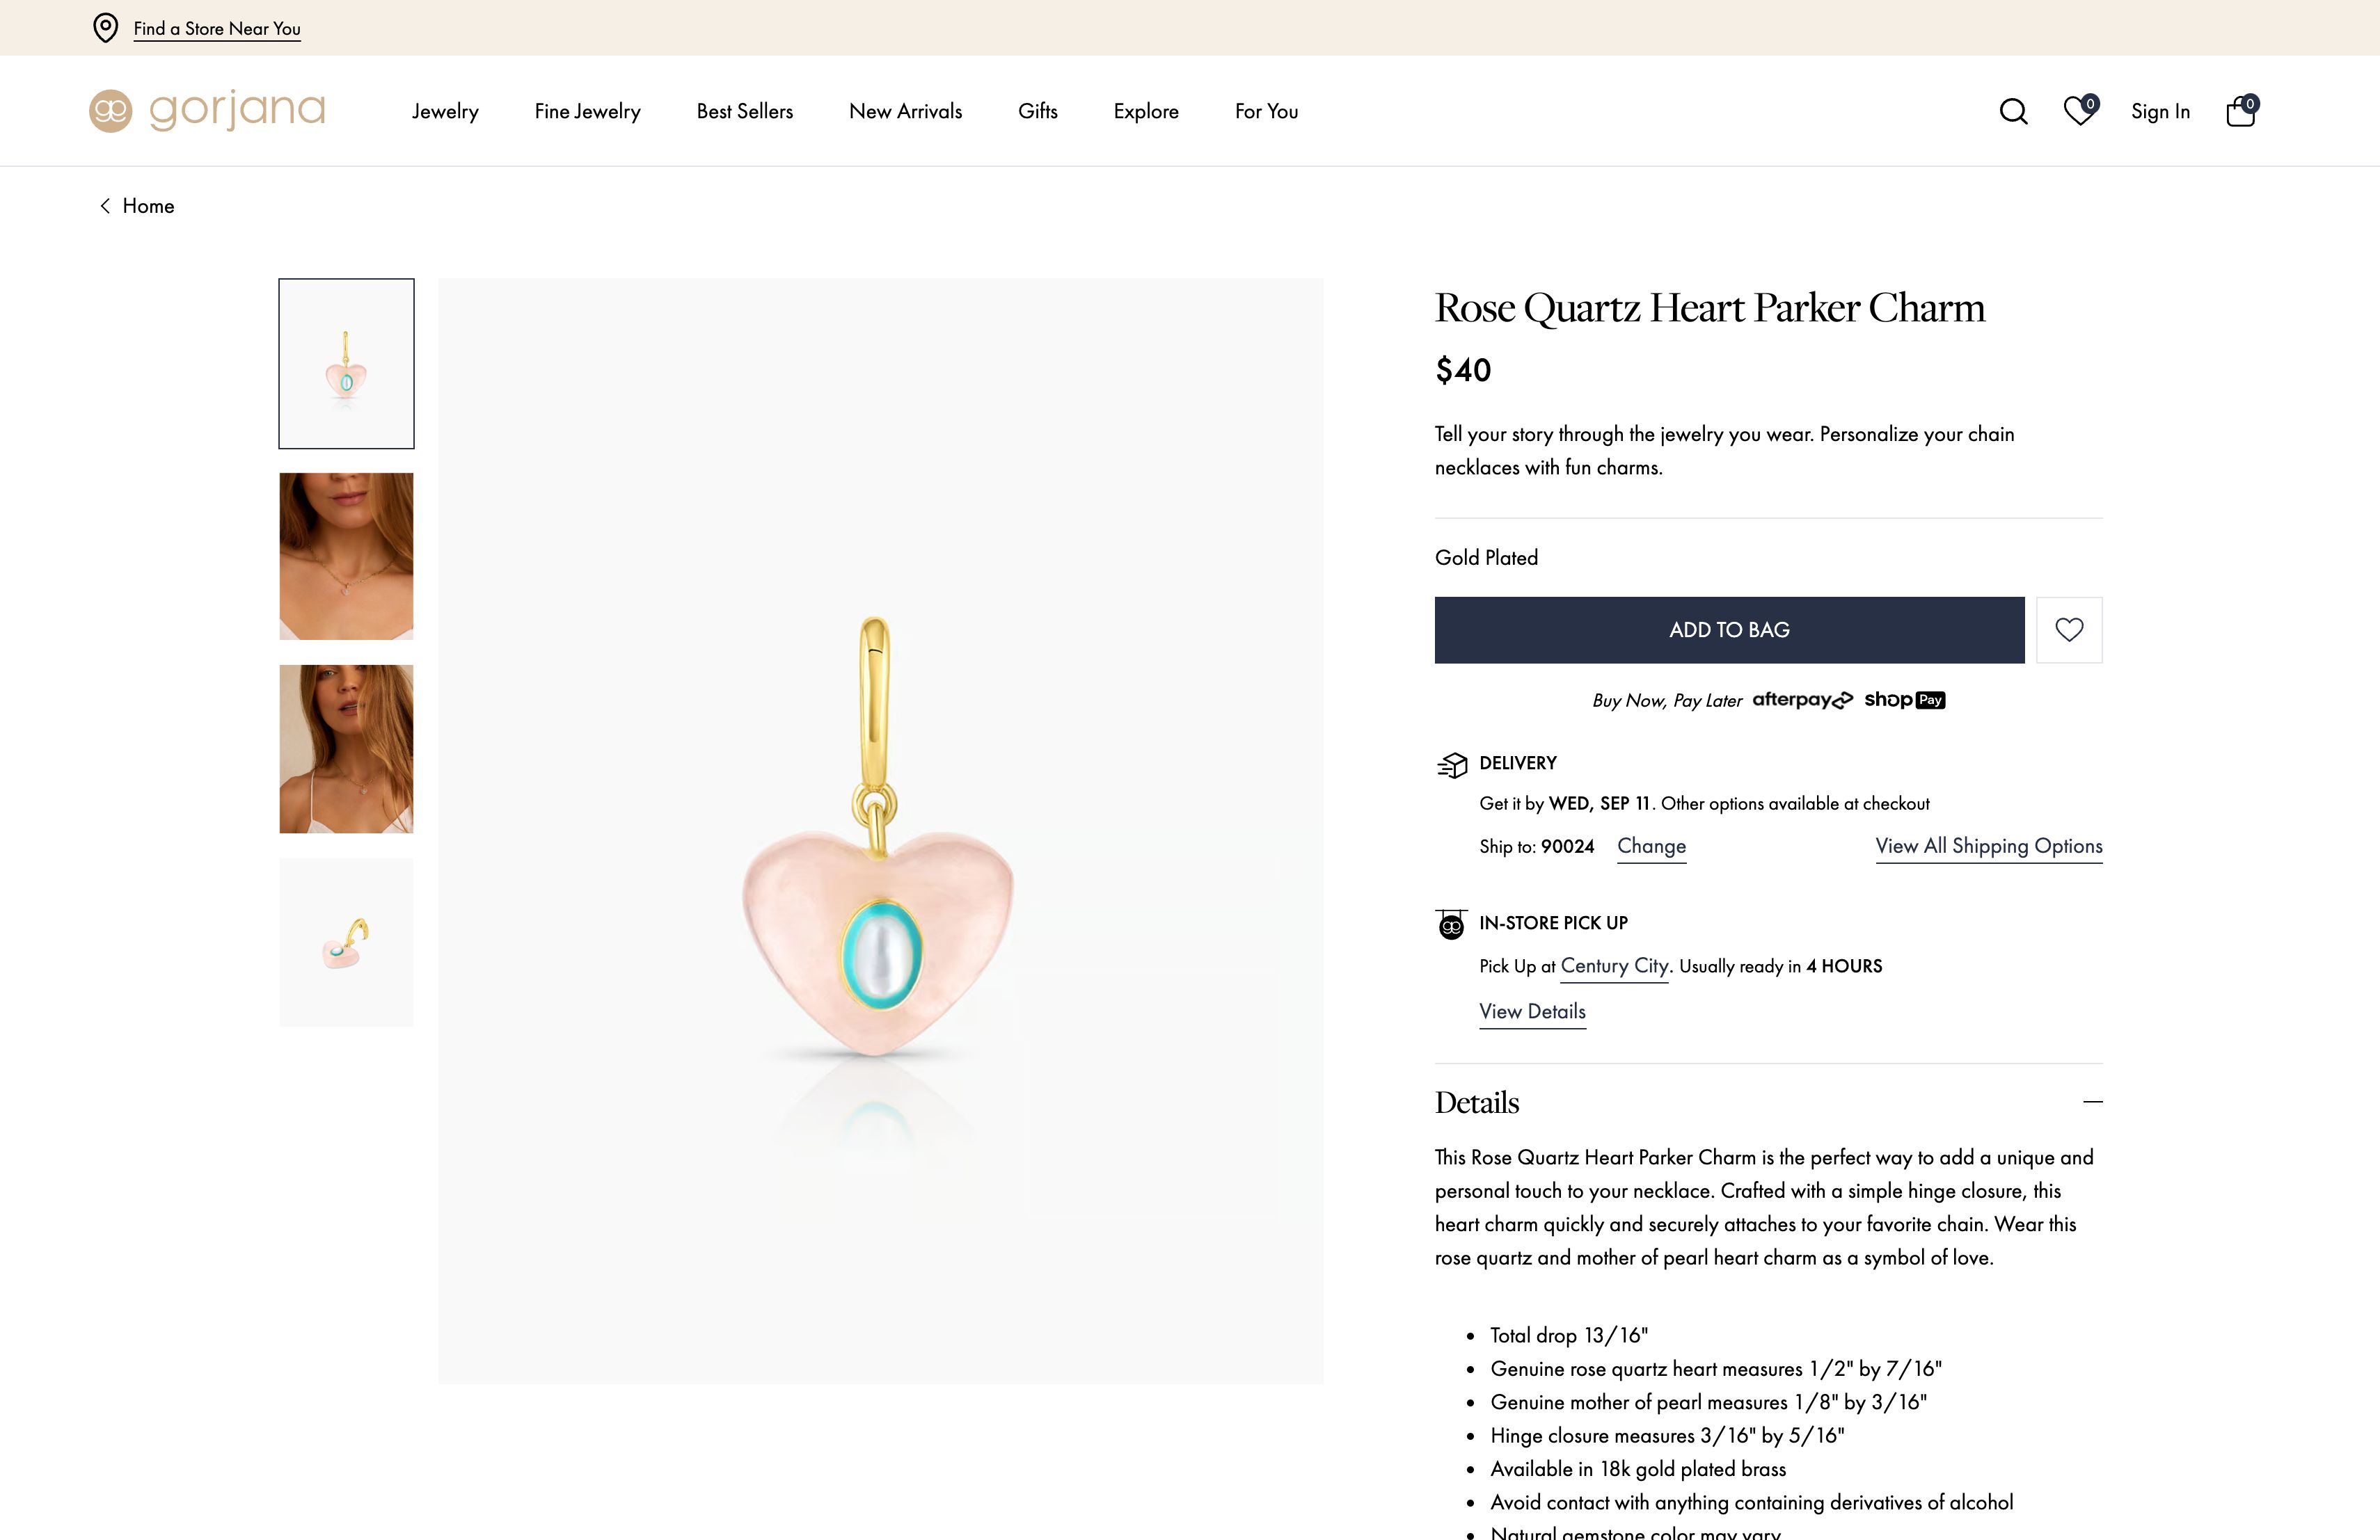
Task: Open the Jewelry menu
Action: 445,111
